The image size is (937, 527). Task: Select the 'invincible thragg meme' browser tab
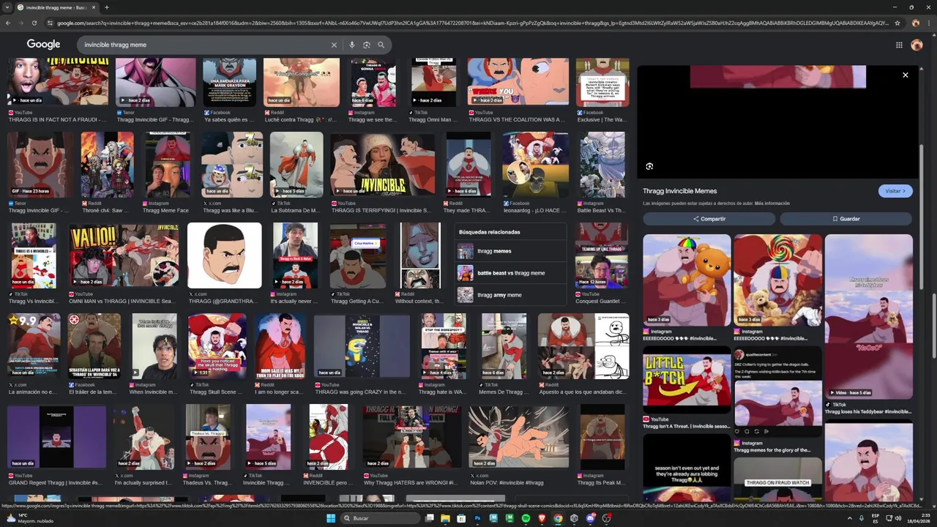click(x=57, y=7)
